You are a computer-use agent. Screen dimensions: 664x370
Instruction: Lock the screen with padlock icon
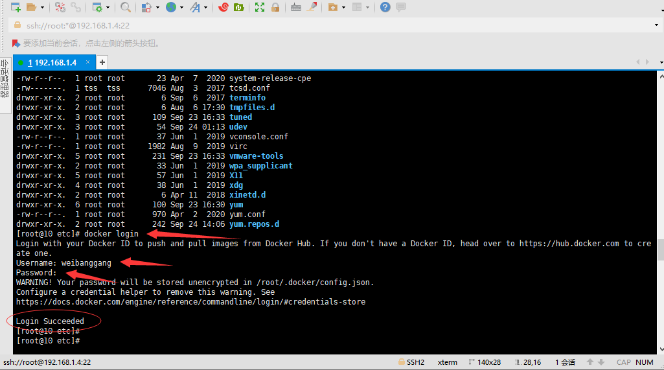(275, 7)
